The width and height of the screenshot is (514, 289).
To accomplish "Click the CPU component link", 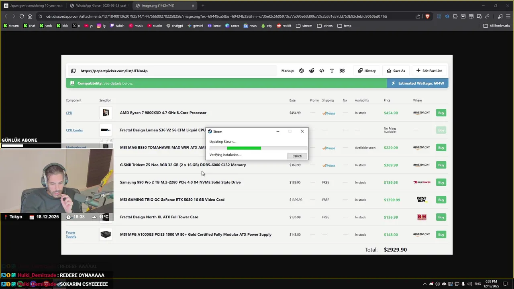I will coord(69,113).
